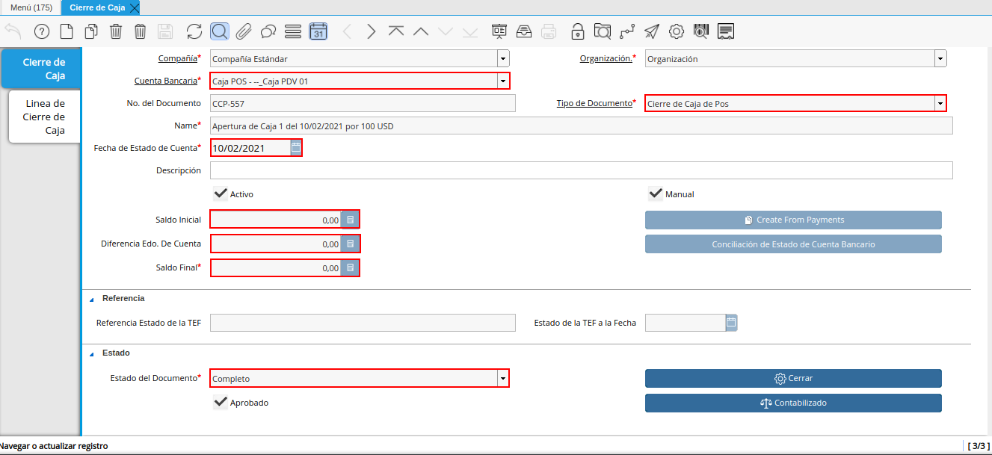This screenshot has height=455, width=992.
Task: Open requests paper plane icon
Action: pyautogui.click(x=652, y=31)
